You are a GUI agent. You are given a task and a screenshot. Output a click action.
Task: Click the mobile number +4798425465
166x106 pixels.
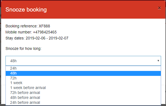45,32
